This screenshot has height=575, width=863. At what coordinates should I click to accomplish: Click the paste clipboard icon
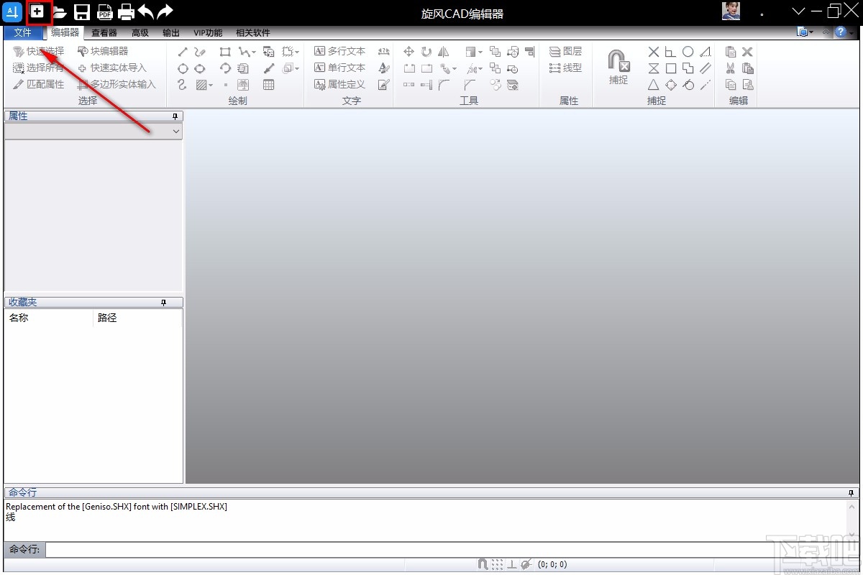click(731, 52)
